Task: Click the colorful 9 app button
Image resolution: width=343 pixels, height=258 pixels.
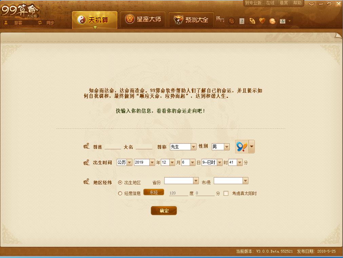Action: 242,147
